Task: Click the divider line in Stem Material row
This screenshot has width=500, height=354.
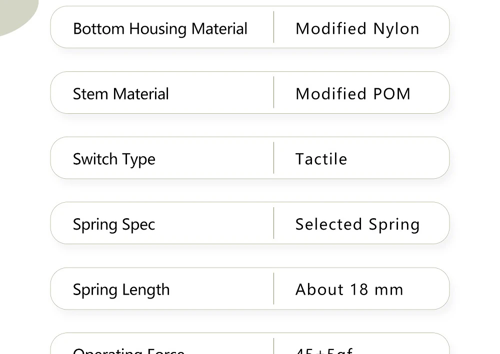Action: [x=273, y=92]
